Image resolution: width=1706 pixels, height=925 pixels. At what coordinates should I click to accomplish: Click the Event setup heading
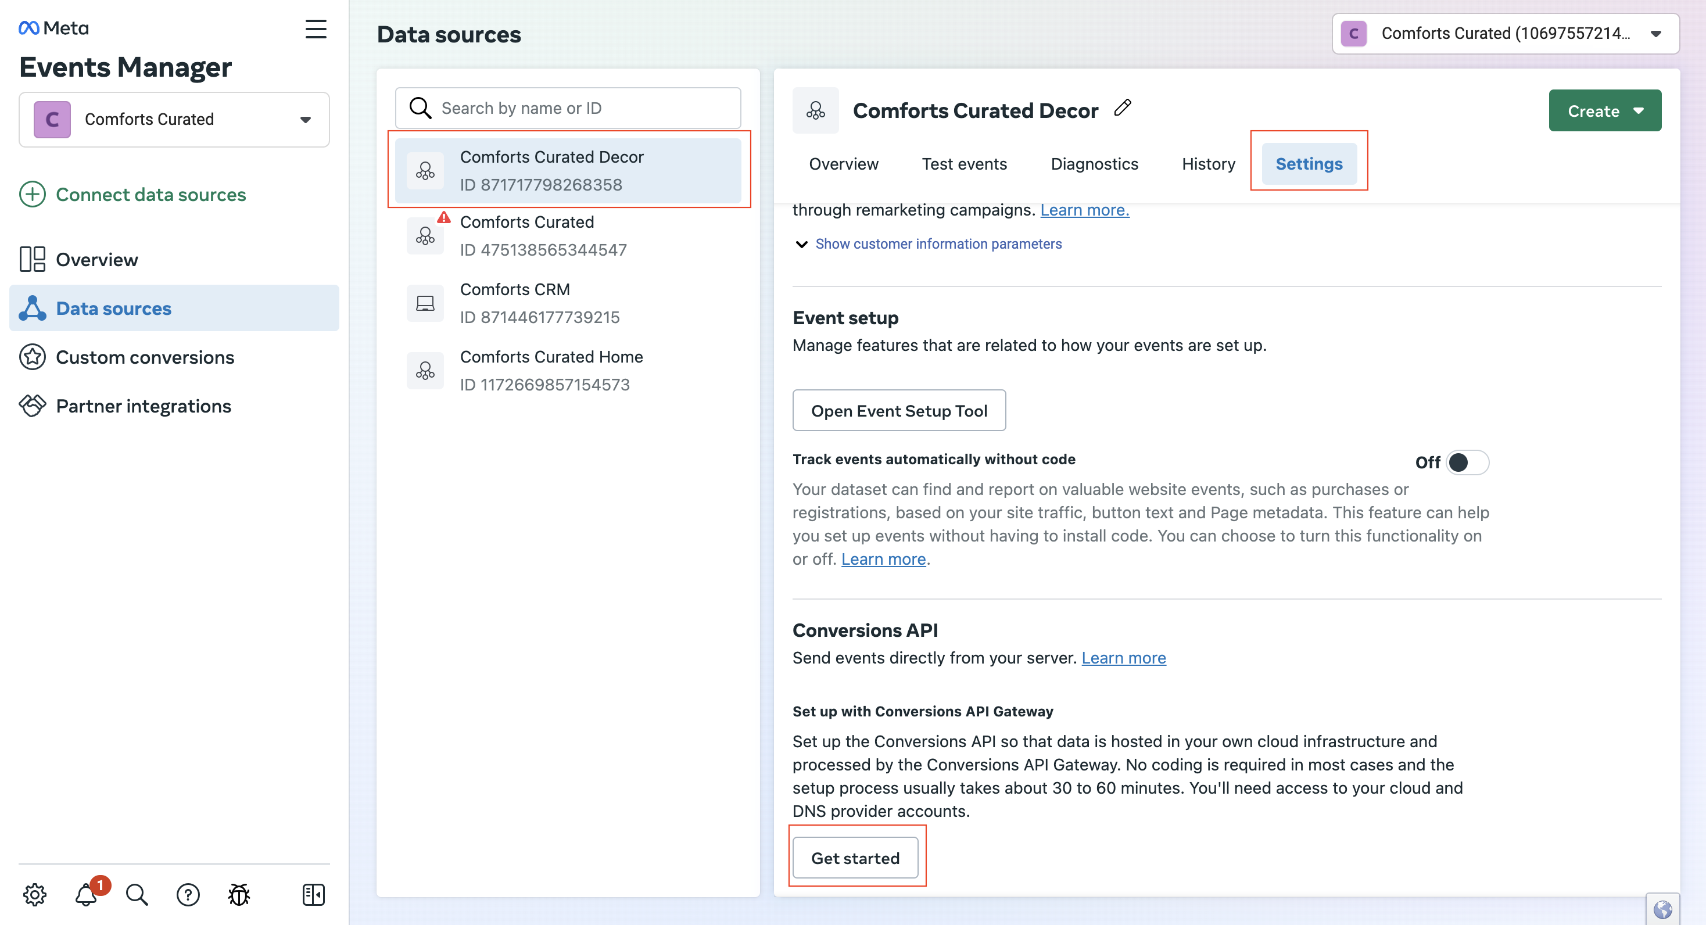coord(845,318)
